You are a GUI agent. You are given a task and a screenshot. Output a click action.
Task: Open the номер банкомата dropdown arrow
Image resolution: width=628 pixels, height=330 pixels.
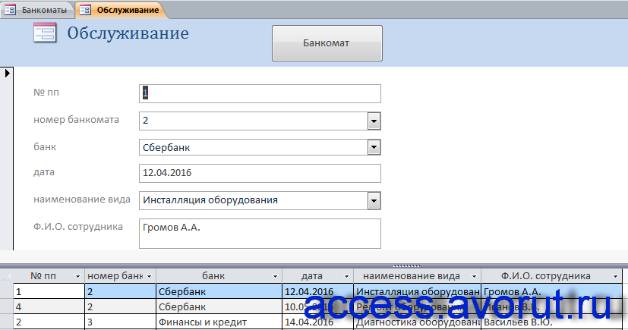pos(374,121)
